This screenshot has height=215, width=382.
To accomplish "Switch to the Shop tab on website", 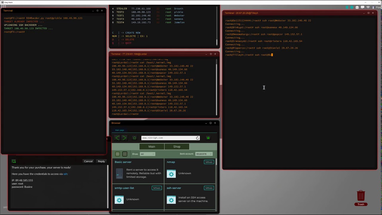I will point(177,147).
